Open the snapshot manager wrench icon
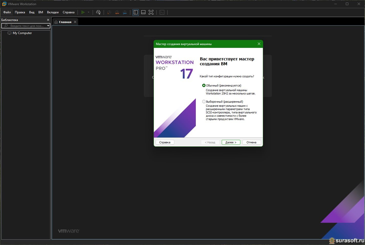Image resolution: width=365 pixels, height=245 pixels. point(125,12)
